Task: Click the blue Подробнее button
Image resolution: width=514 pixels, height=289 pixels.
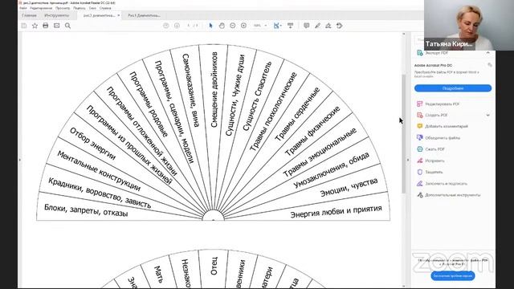Action: 453,88
